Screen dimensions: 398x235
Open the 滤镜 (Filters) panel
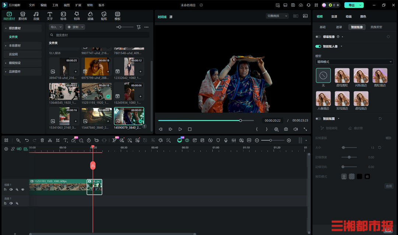(90, 16)
